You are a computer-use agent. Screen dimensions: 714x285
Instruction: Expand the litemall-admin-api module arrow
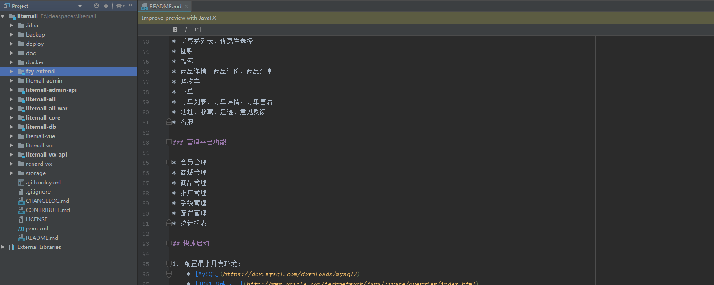point(11,90)
